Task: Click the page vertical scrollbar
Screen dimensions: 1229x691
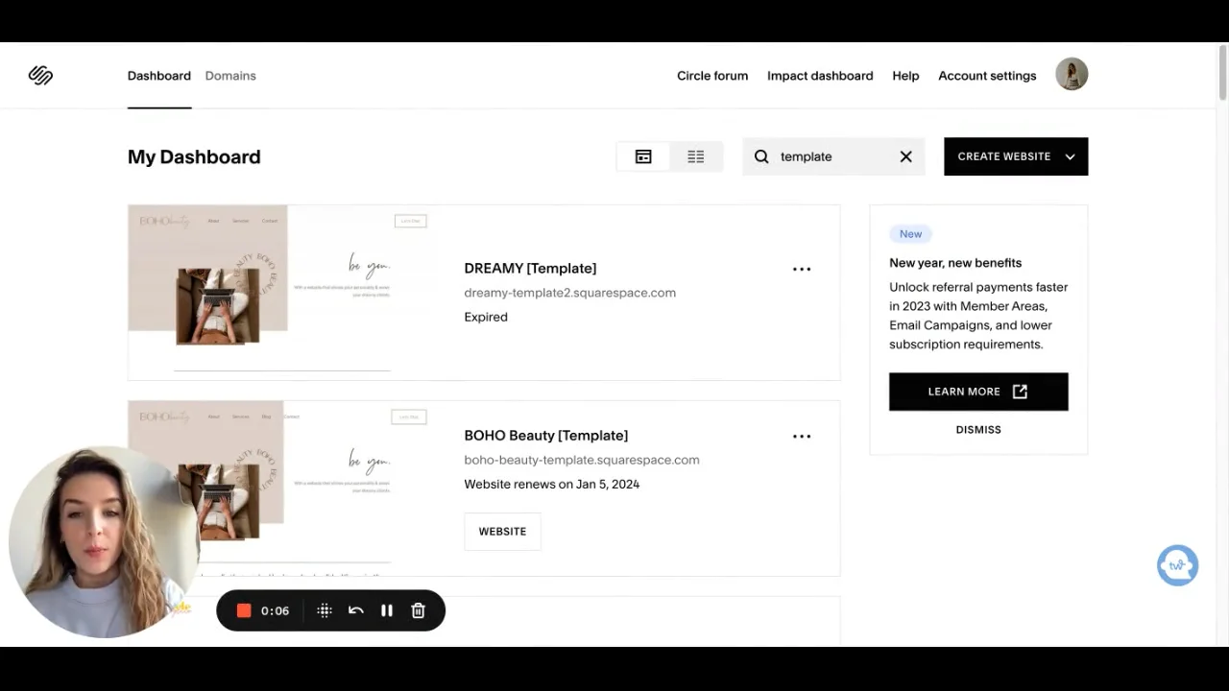Action: click(1222, 72)
